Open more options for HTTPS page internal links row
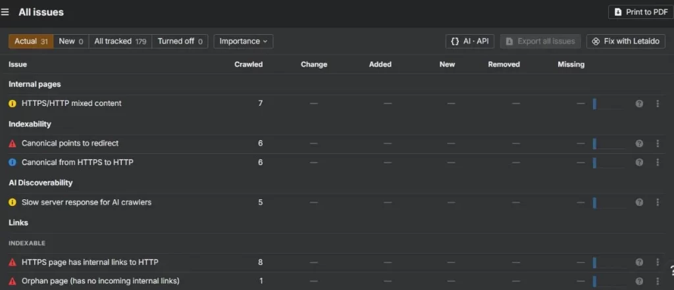Viewport: 674px width, 290px height. tap(658, 262)
